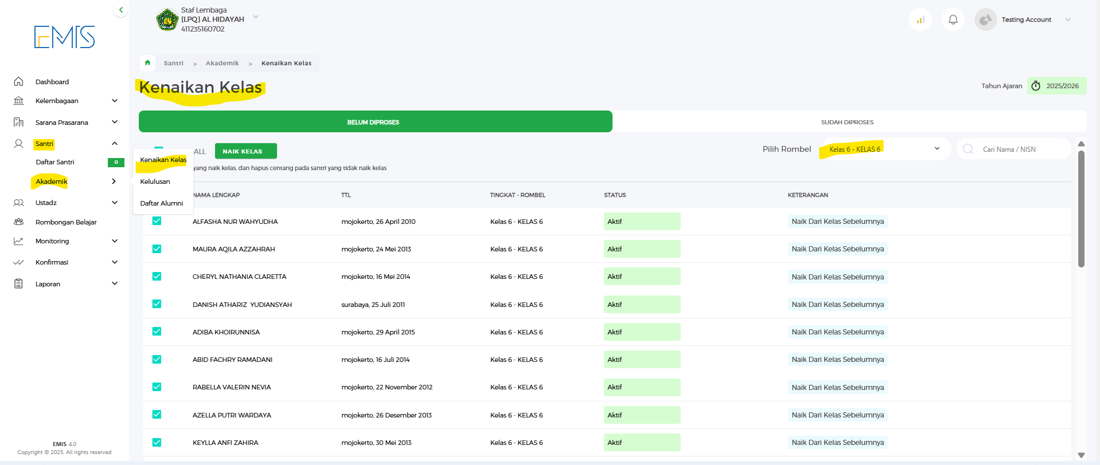This screenshot has height=465, width=1100.
Task: Select the BELUM DIPROSES tab
Action: (x=376, y=121)
